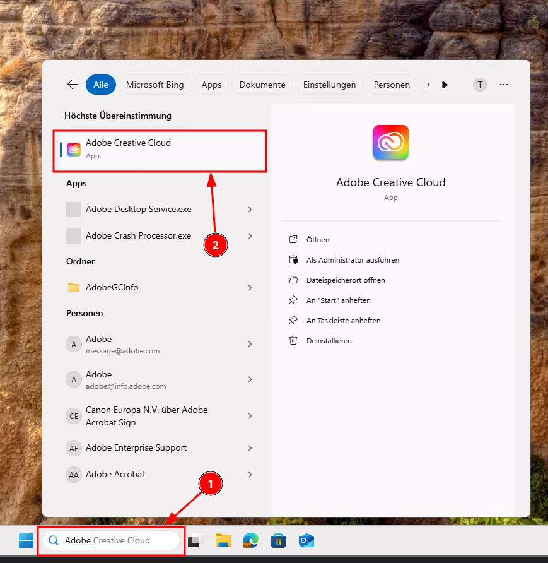Select the Dokumente filter tab
The height and width of the screenshot is (563, 548).
point(262,85)
